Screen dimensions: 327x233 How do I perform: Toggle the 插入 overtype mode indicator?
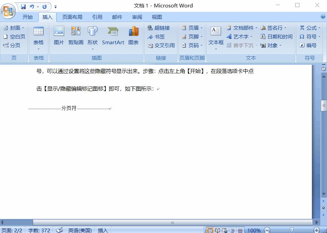103,230
